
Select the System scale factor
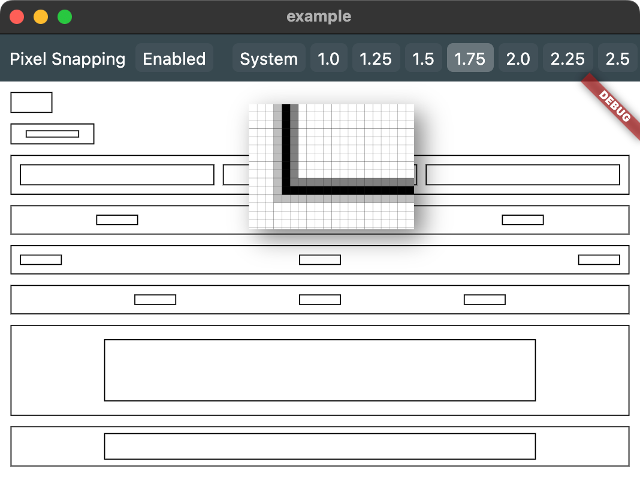268,58
